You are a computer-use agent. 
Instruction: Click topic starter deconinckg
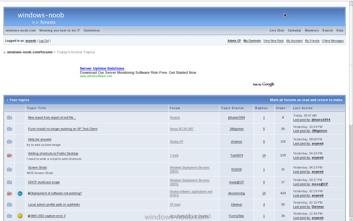pyautogui.click(x=236, y=193)
